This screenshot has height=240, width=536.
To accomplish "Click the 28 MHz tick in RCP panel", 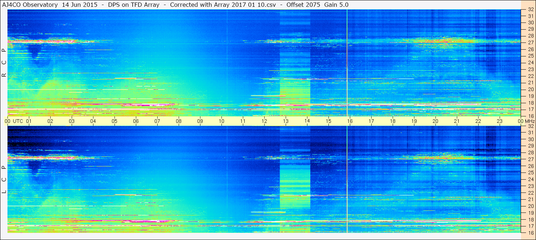I will [x=530, y=36].
